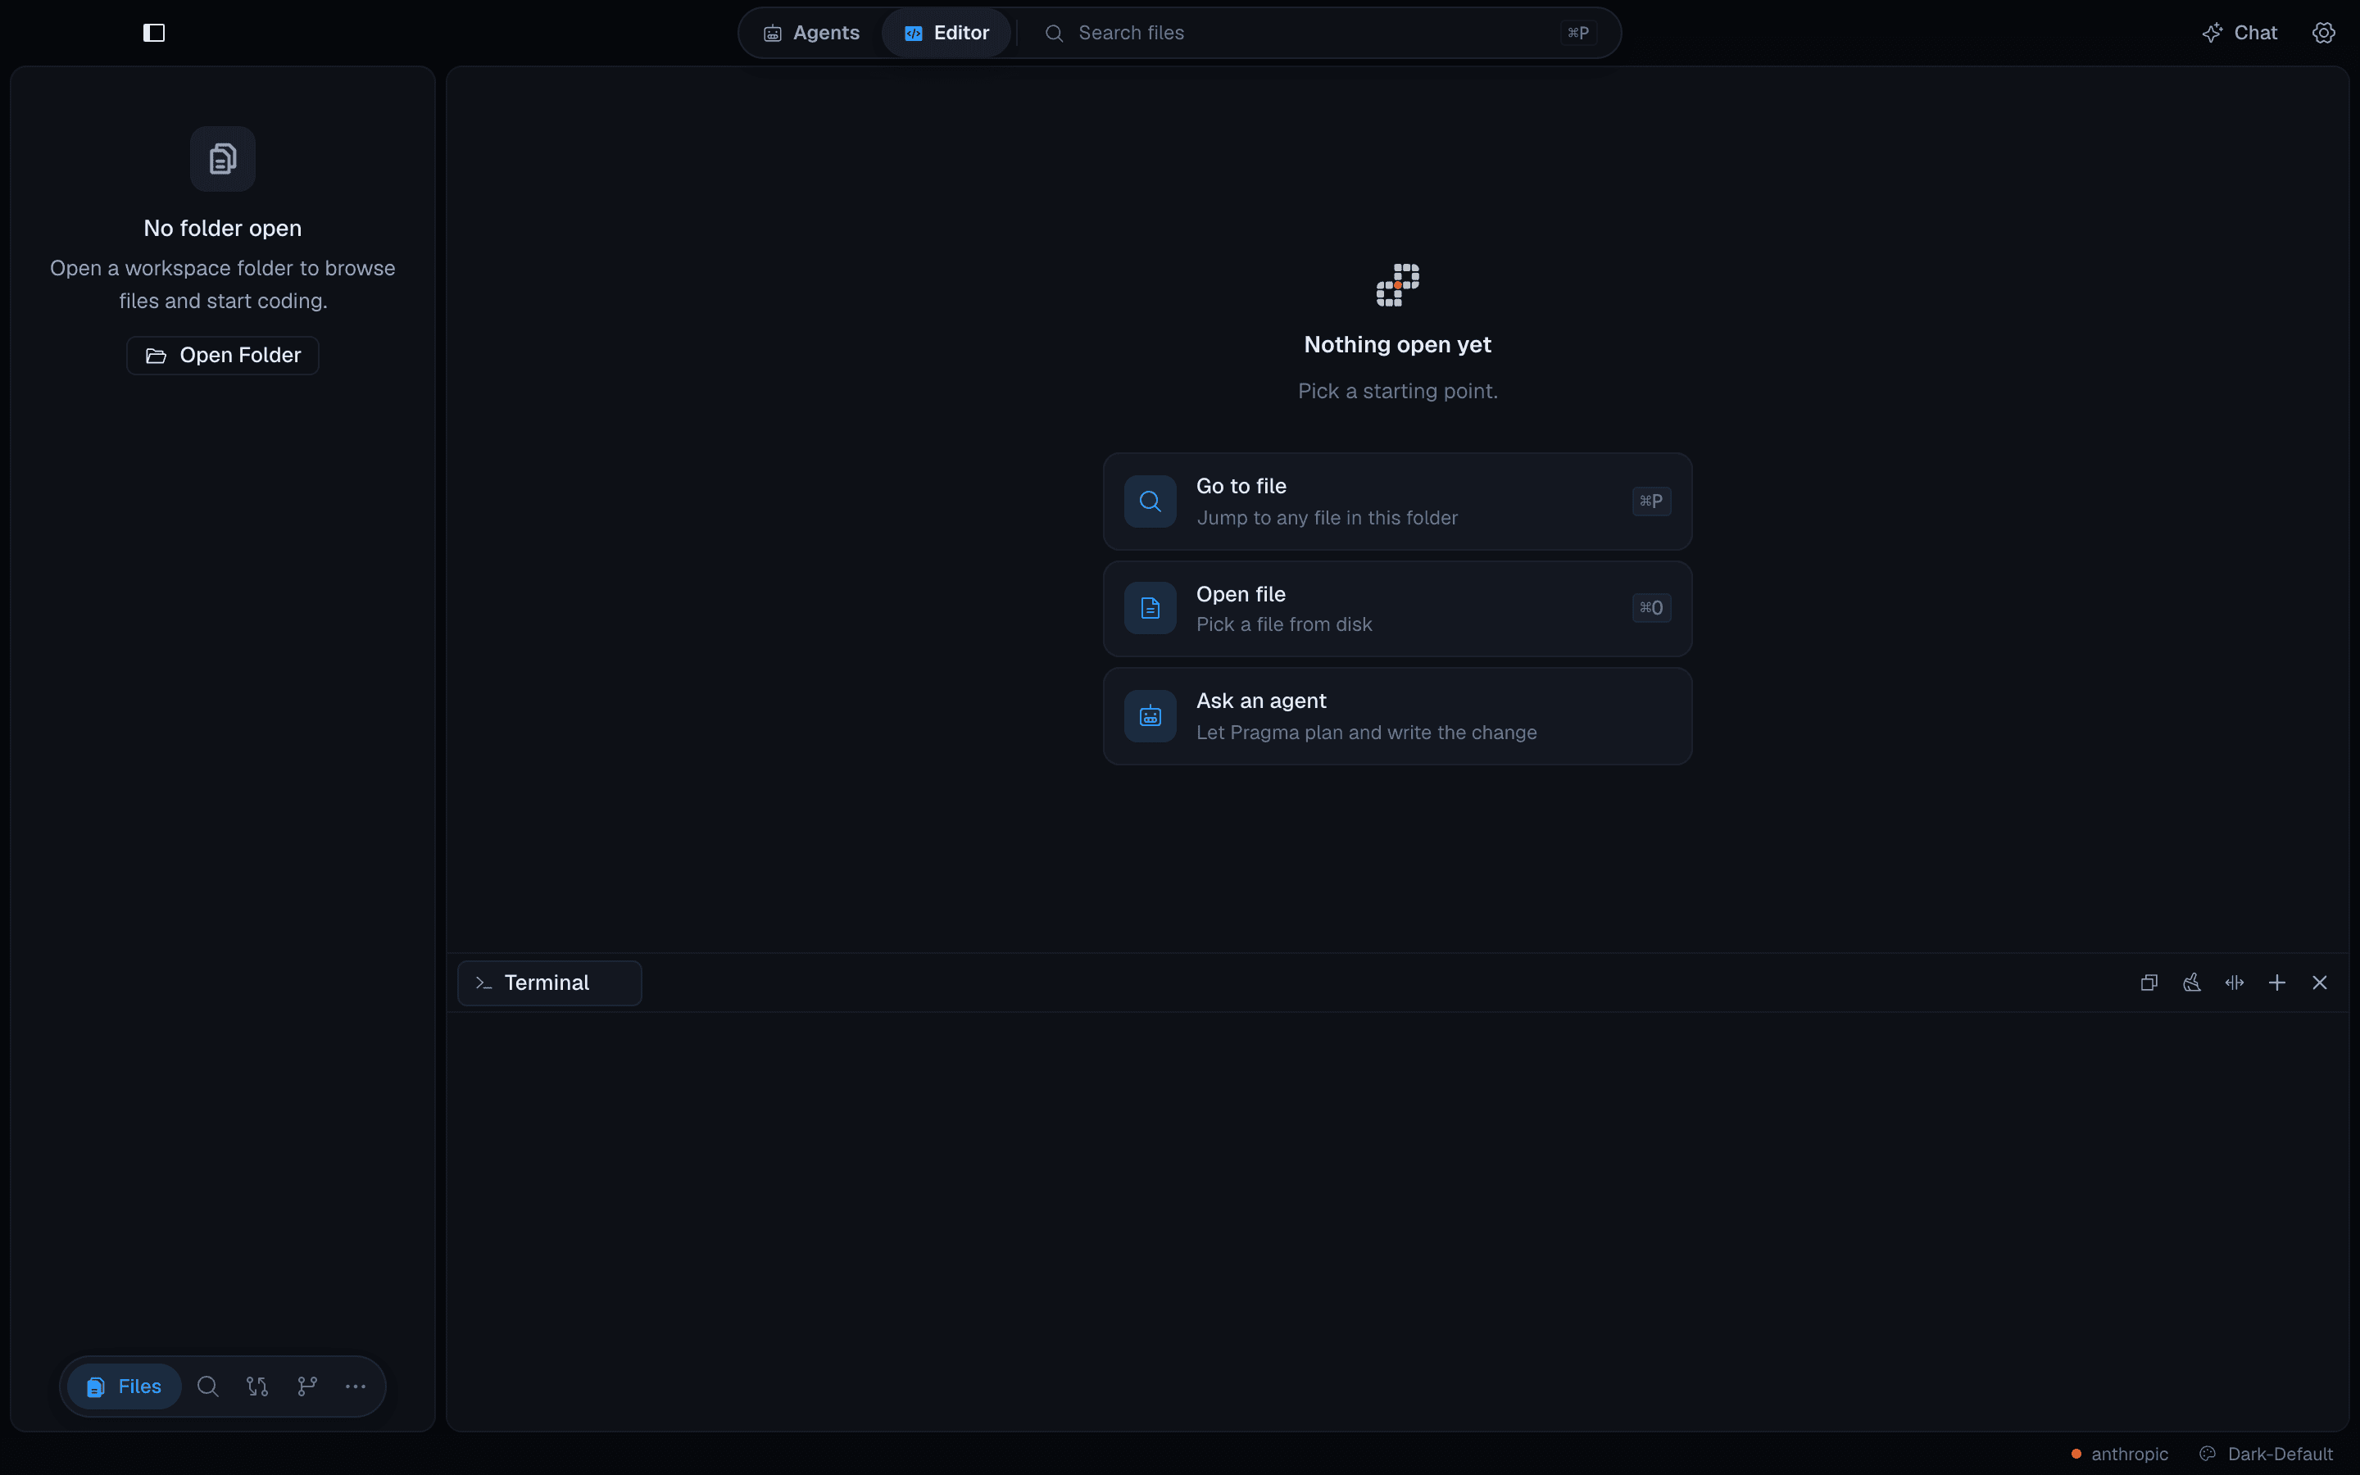Image resolution: width=2360 pixels, height=1475 pixels.
Task: Open the Dark-Default theme selector
Action: point(2267,1455)
